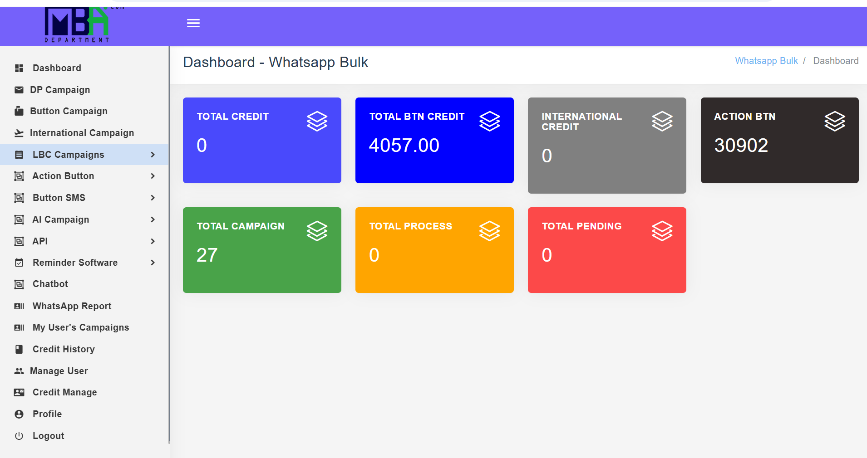Click the Credit History book icon
This screenshot has height=458, width=867.
point(19,349)
